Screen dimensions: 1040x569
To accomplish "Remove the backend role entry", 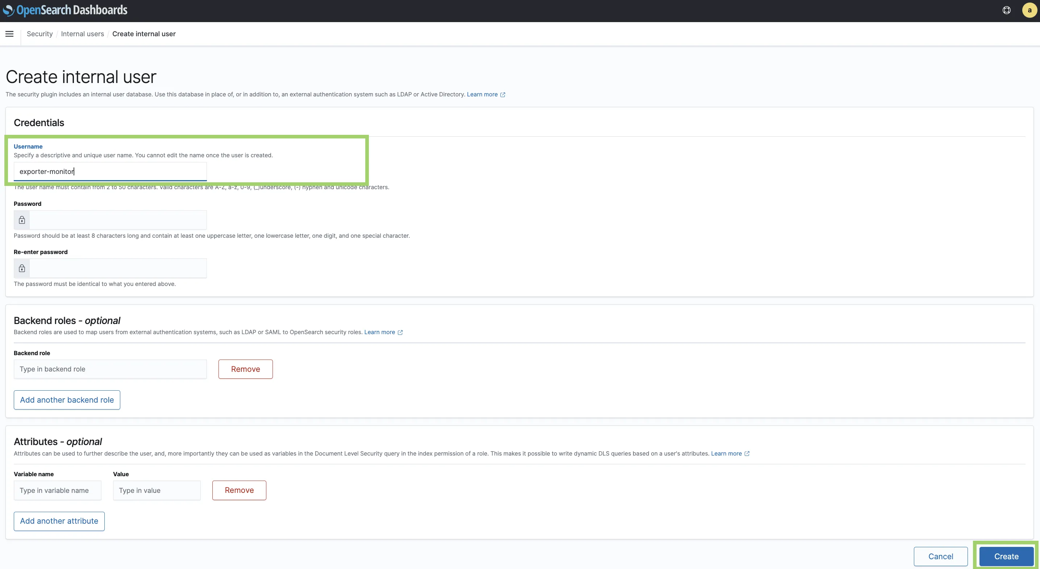I will pyautogui.click(x=245, y=369).
